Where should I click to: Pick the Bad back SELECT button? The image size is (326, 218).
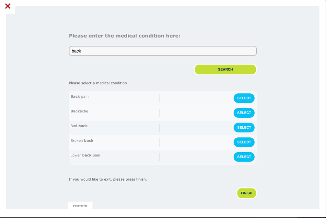(244, 128)
